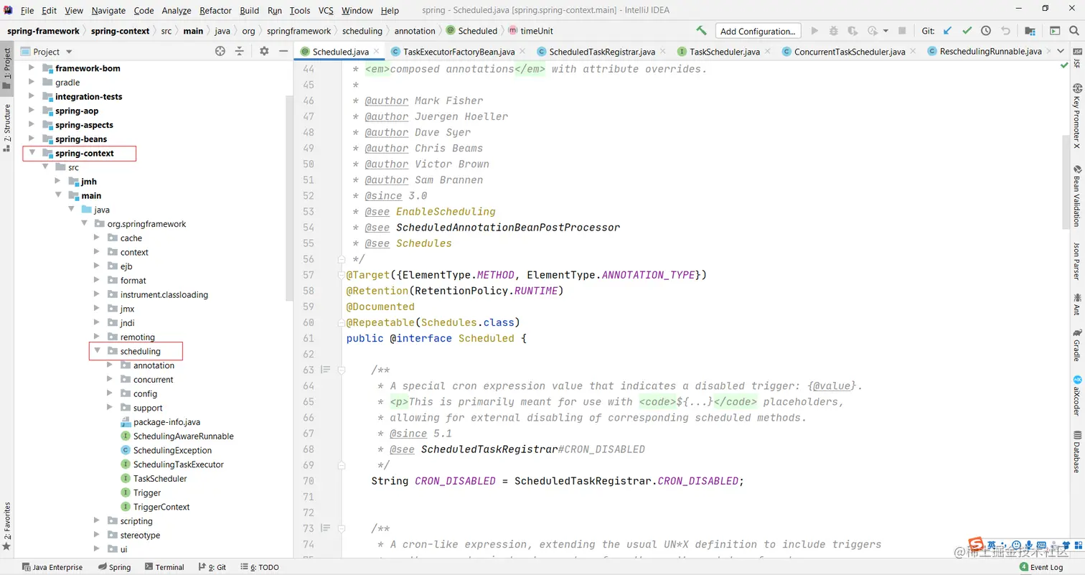The height and width of the screenshot is (575, 1085).
Task: Collapse the scheduling package arrow
Action: click(x=97, y=351)
